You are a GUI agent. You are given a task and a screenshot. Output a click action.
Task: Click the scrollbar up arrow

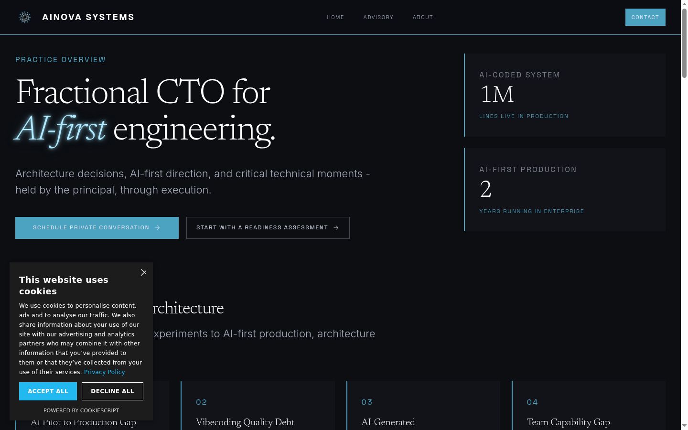tap(684, 4)
